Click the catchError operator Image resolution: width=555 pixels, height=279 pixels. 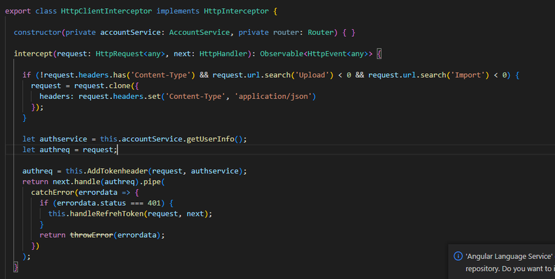tap(52, 192)
